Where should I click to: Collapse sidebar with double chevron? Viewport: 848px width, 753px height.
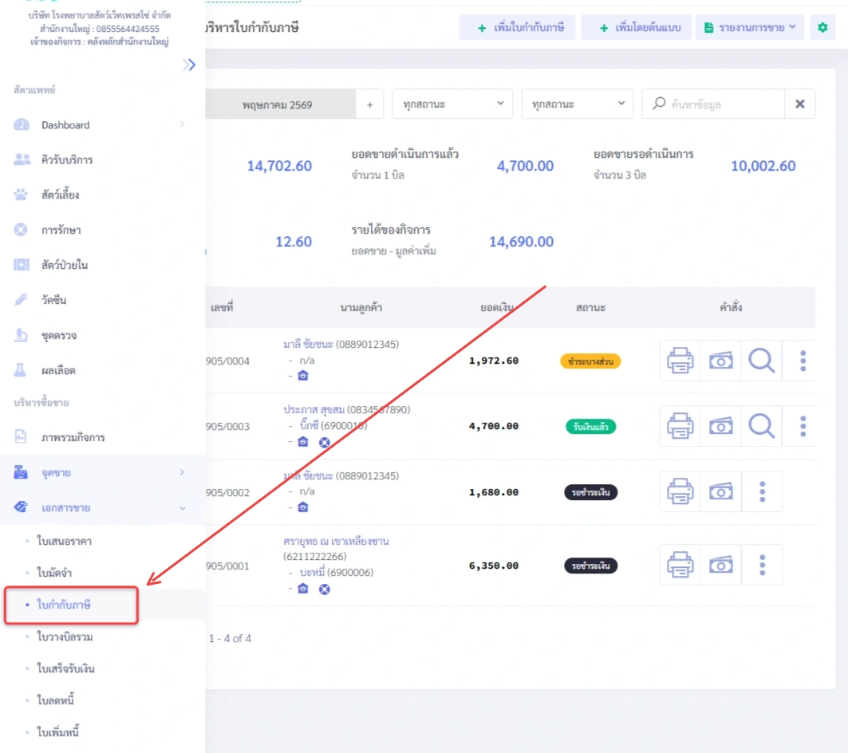189,65
